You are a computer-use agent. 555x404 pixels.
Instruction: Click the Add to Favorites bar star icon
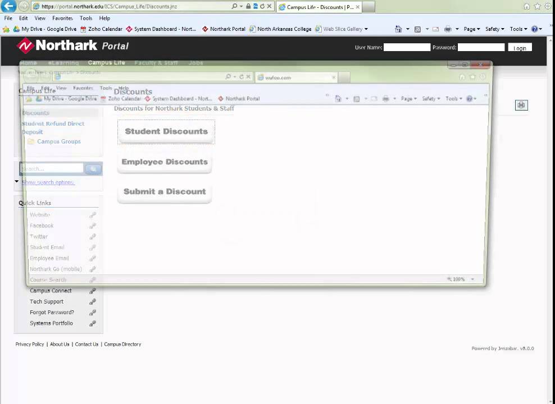tap(6, 29)
